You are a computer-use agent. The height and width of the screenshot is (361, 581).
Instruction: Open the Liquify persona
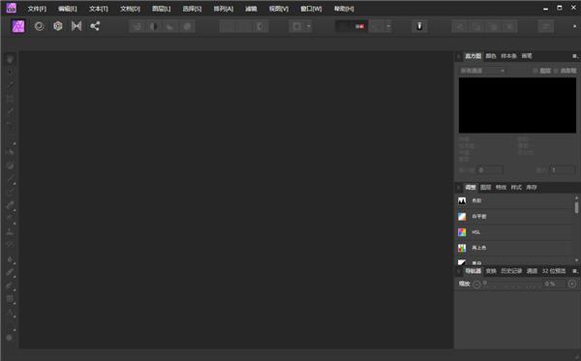(40, 26)
